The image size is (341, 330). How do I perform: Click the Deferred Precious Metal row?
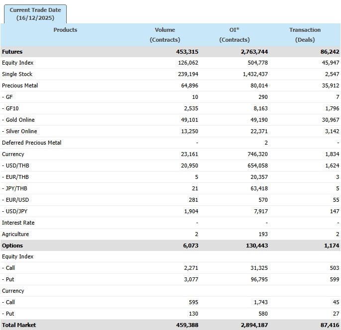point(32,143)
